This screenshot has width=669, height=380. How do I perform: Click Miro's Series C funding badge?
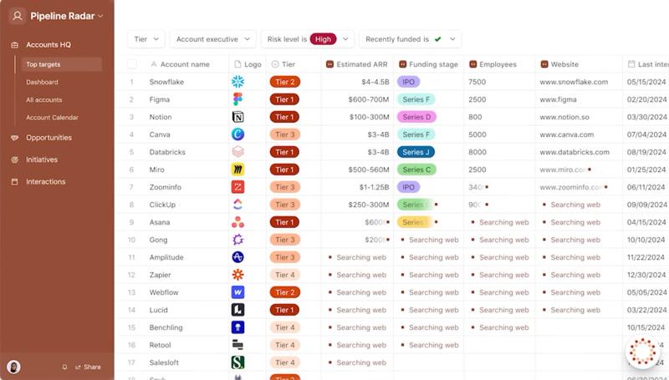(x=416, y=170)
